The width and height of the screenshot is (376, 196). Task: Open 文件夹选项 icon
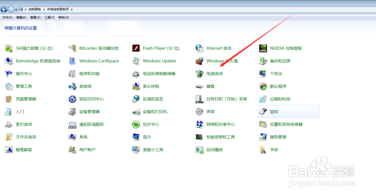pyautogui.click(x=9, y=137)
